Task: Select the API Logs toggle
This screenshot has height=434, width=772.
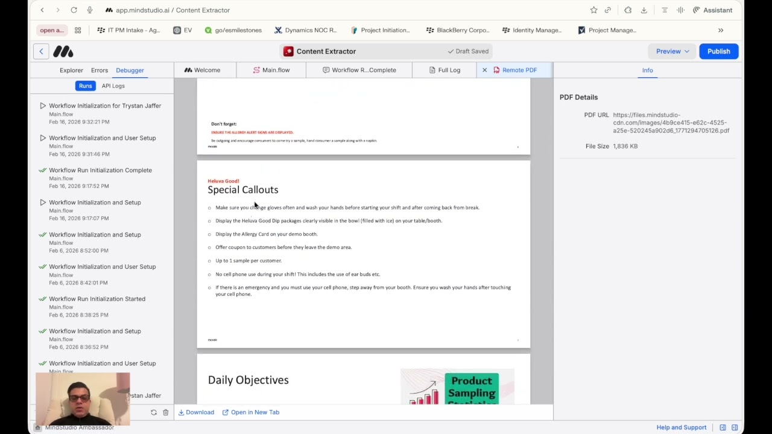Action: pyautogui.click(x=113, y=86)
